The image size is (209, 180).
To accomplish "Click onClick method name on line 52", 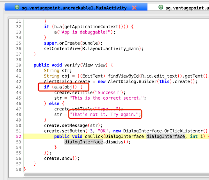I will tap(94, 136).
